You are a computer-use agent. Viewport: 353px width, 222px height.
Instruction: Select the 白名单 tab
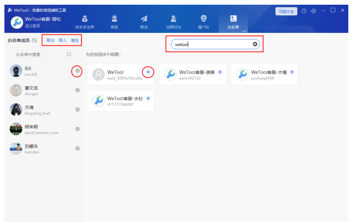(233, 22)
